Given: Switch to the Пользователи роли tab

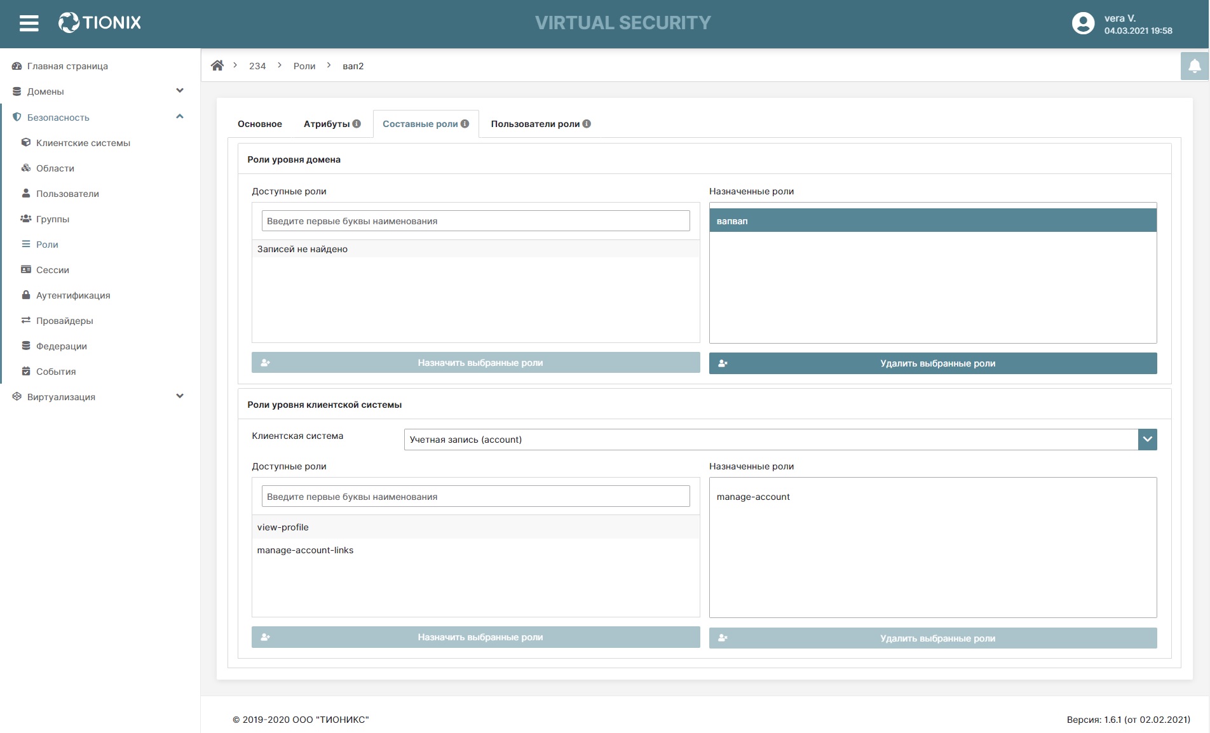Looking at the screenshot, I should (x=534, y=124).
